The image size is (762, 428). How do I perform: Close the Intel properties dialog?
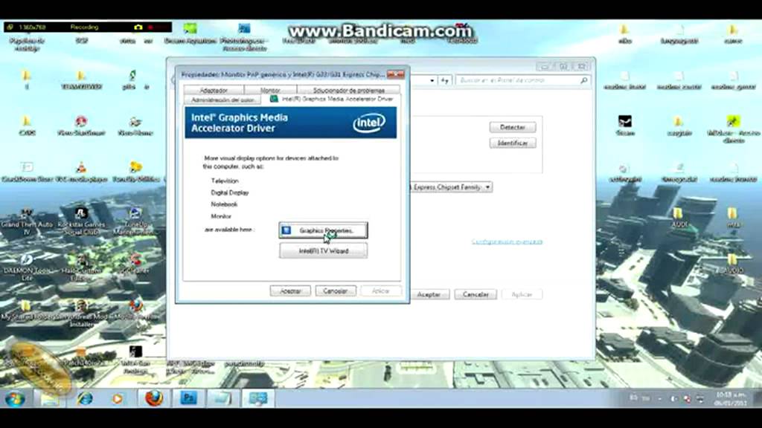(396, 74)
